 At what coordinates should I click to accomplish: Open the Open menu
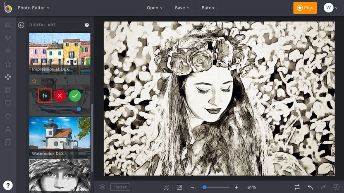point(155,8)
